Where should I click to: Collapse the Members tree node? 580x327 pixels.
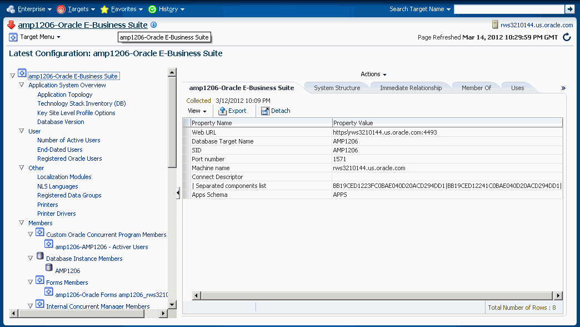point(22,223)
